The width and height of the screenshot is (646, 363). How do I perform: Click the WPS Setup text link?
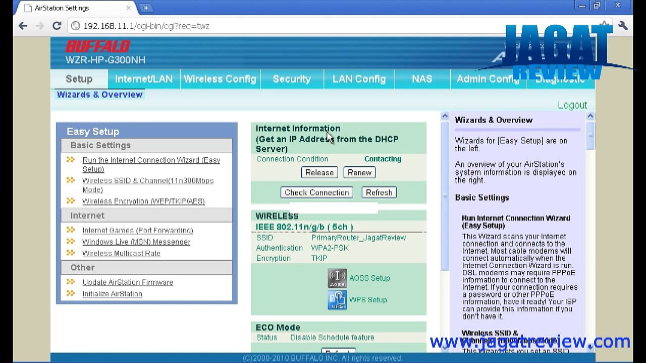coord(368,300)
